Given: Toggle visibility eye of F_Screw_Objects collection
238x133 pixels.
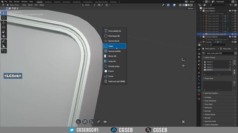Looking at the screenshot, I should (x=232, y=37).
